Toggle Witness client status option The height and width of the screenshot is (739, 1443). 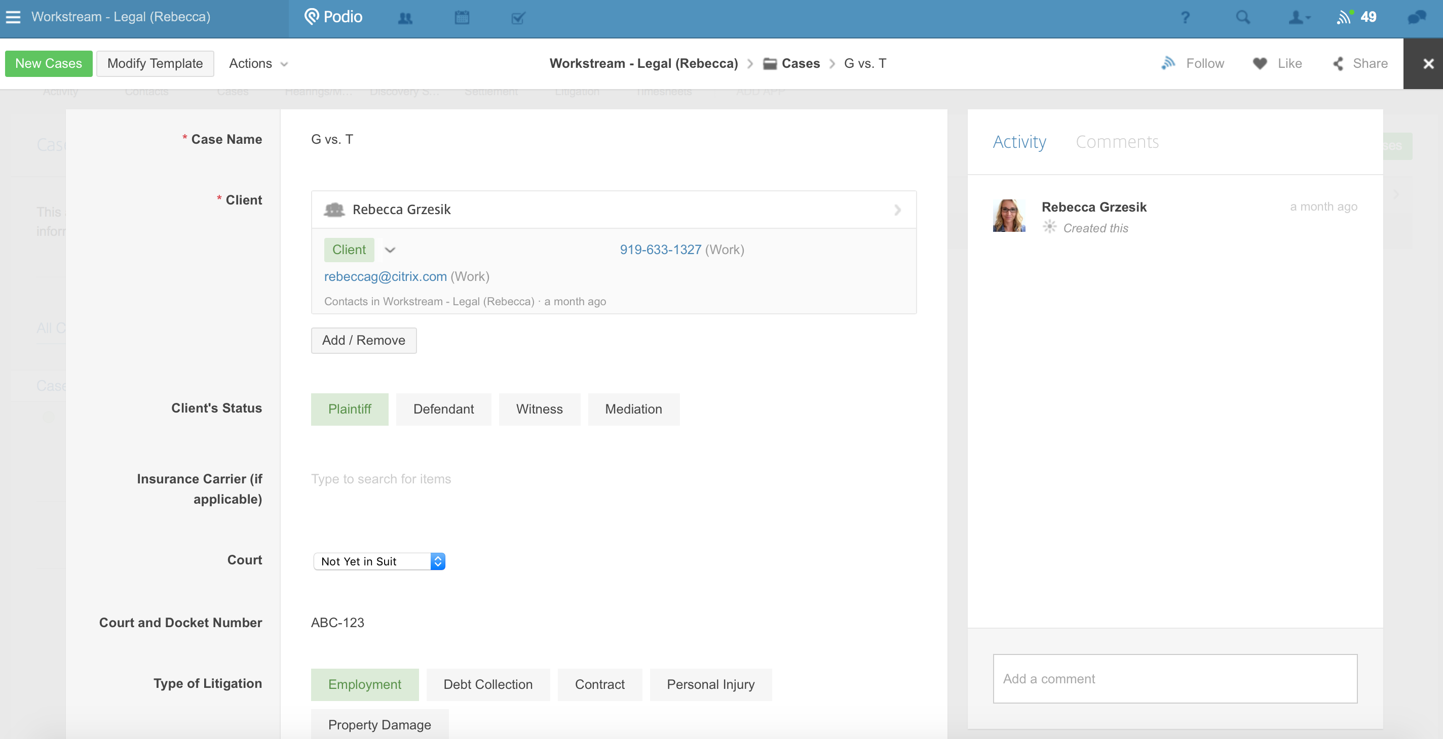(539, 409)
